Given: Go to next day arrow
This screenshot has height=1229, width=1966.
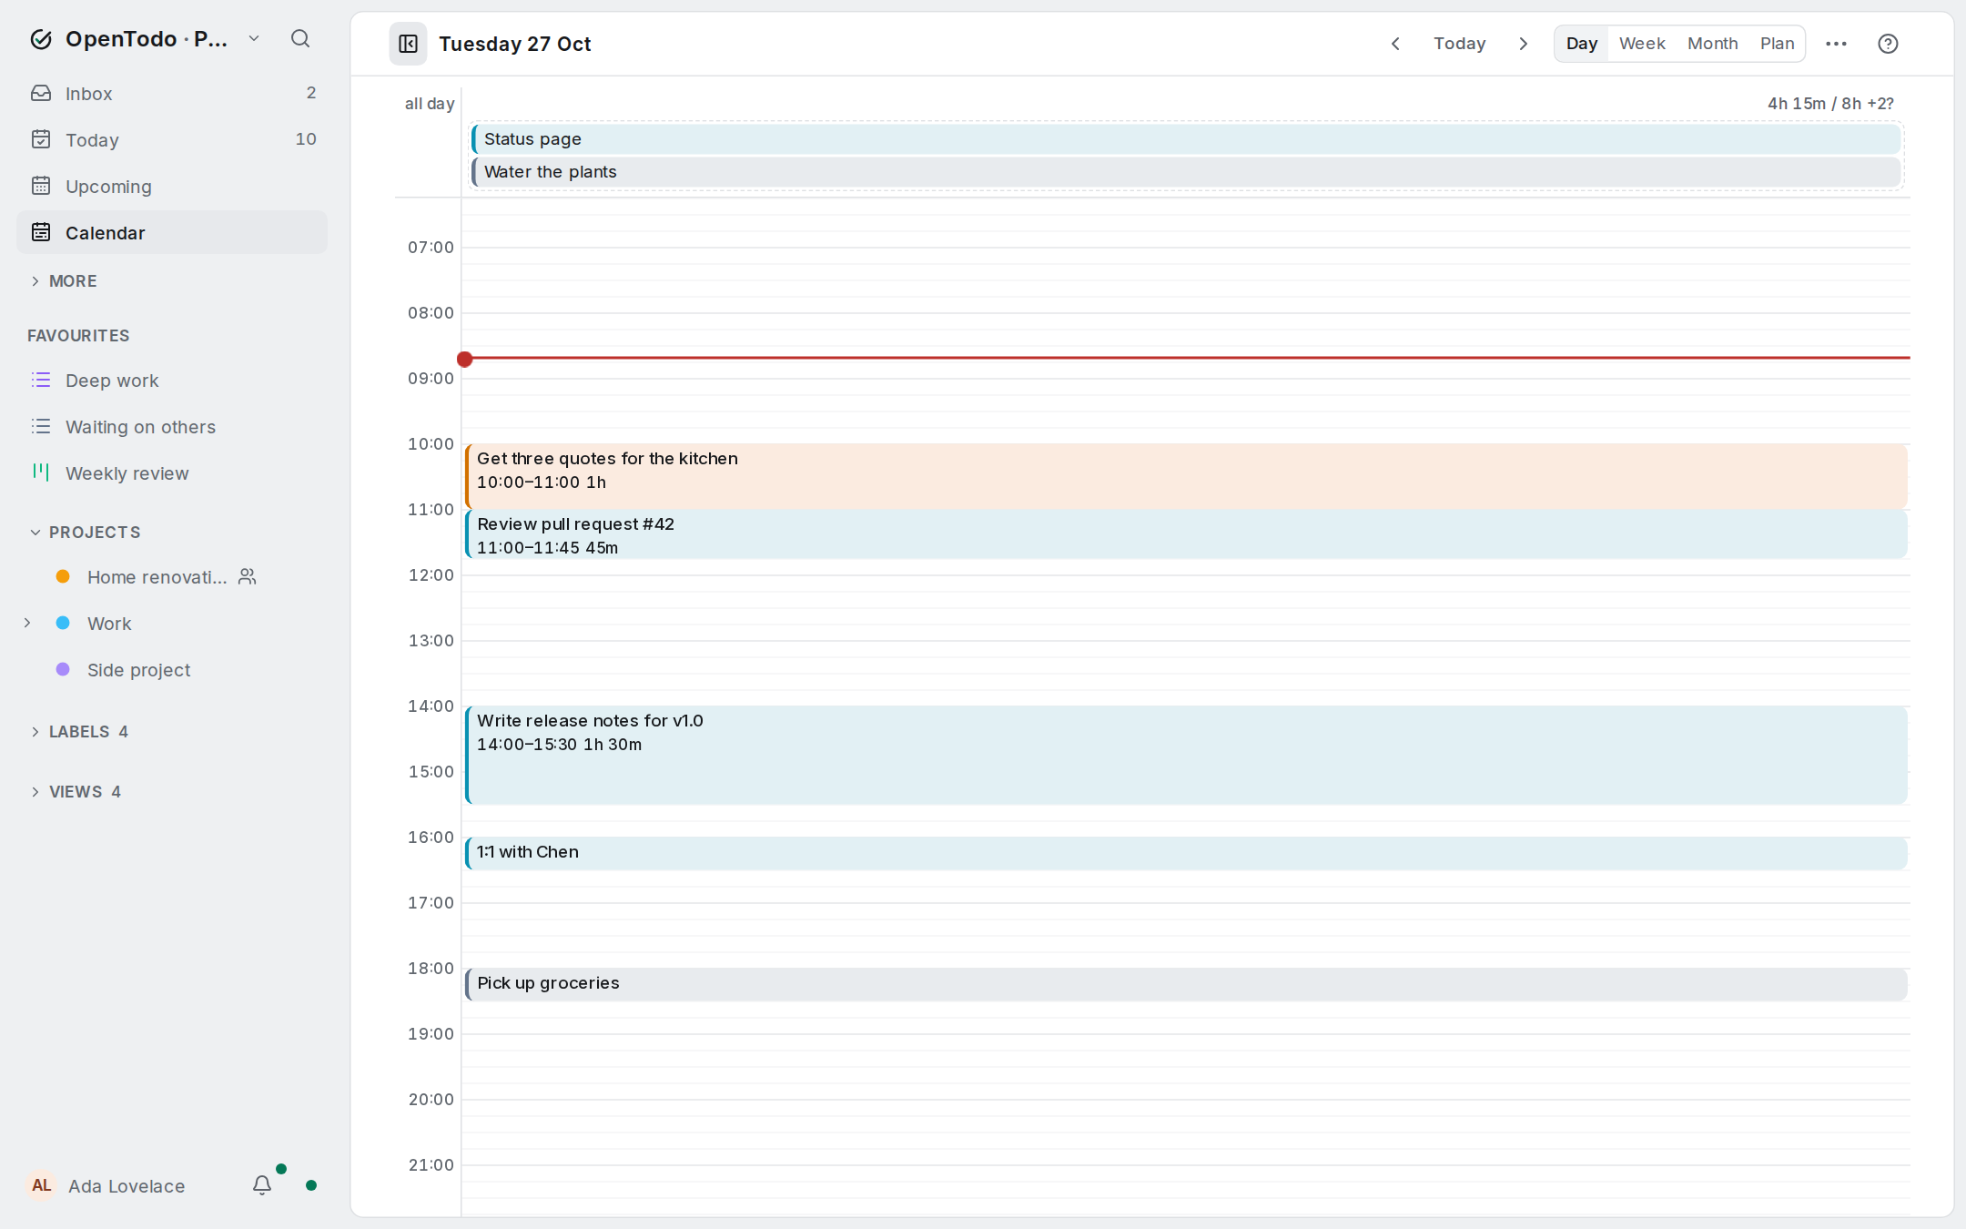Looking at the screenshot, I should tap(1524, 44).
